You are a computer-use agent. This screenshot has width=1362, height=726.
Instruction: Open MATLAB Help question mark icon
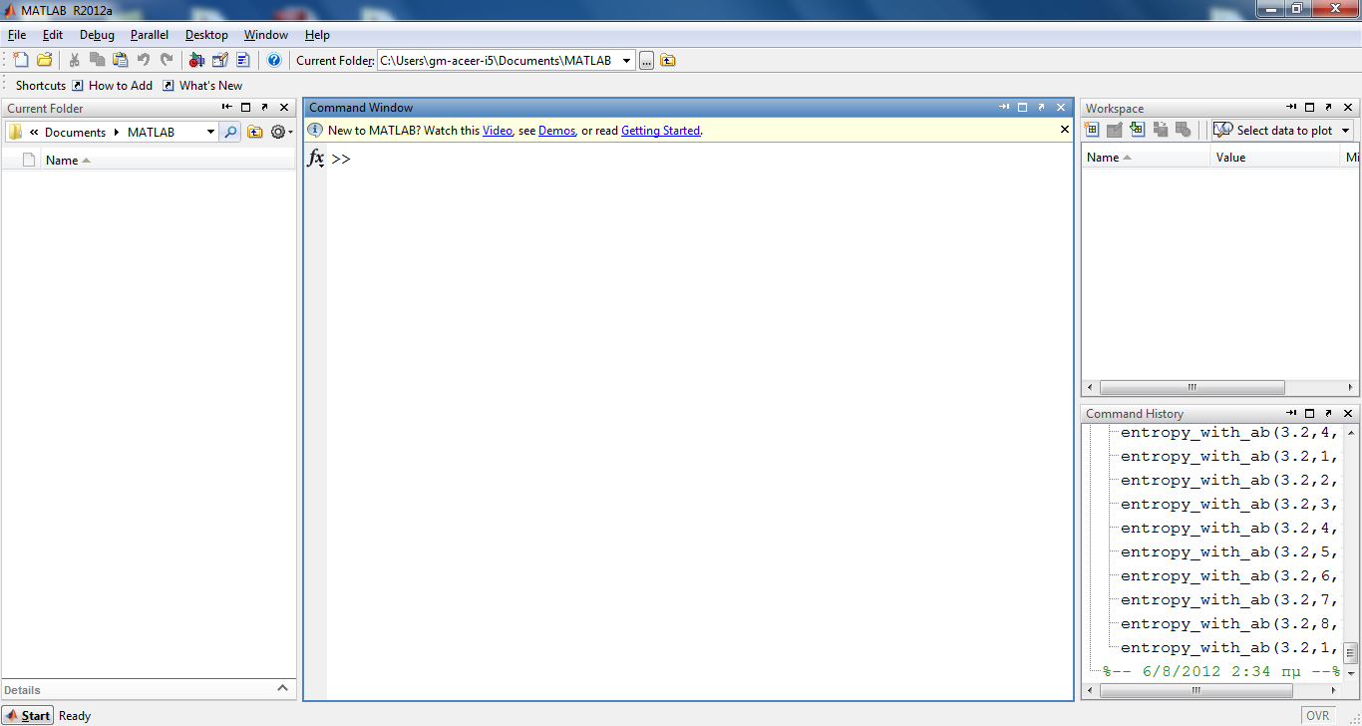click(x=274, y=60)
